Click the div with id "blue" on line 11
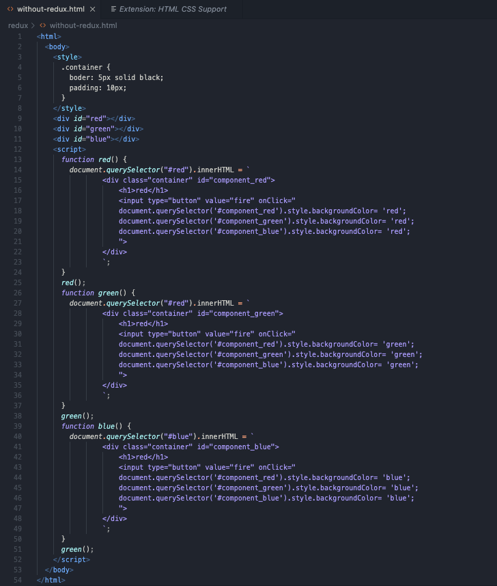 coord(96,139)
